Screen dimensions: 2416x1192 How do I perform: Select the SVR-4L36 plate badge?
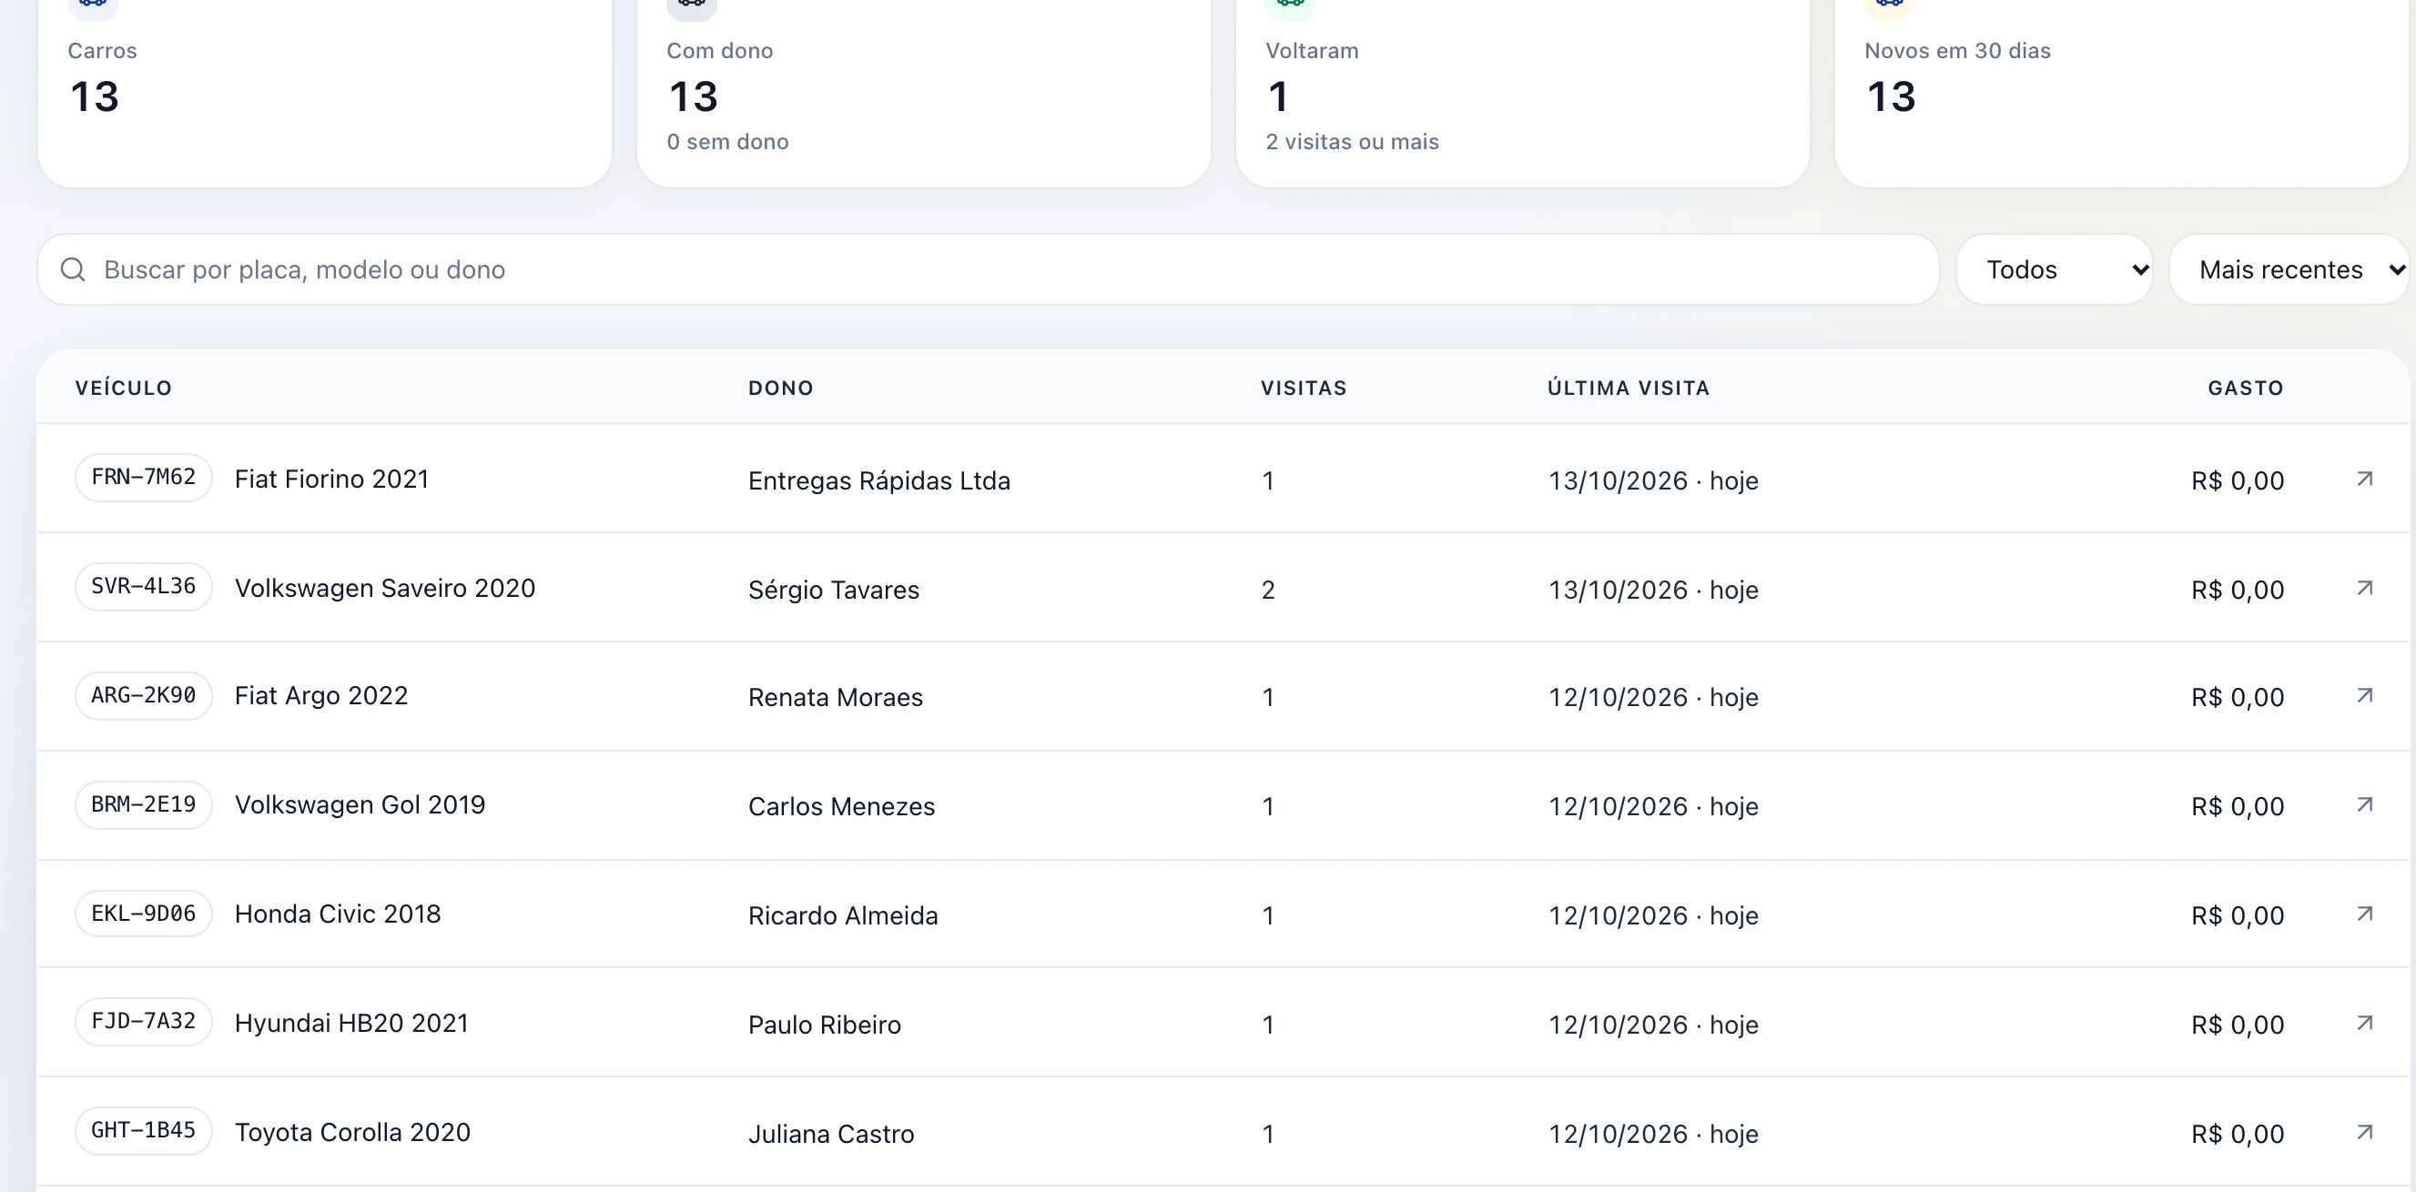pyautogui.click(x=144, y=586)
